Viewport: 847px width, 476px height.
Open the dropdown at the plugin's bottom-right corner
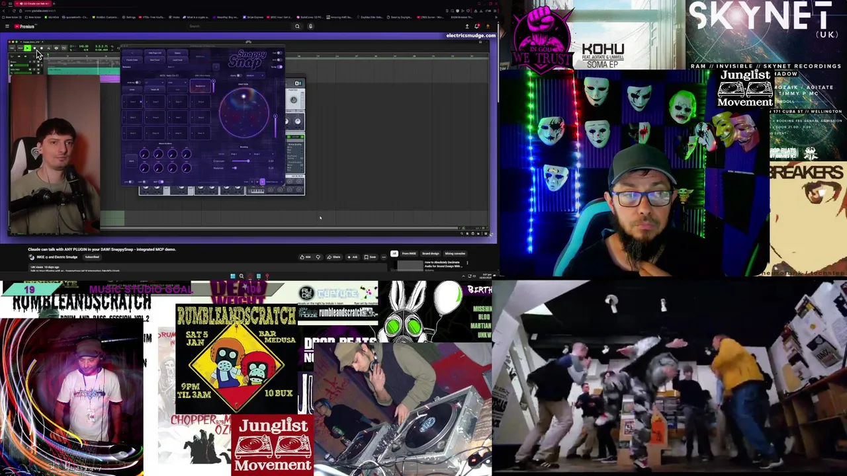pos(275,182)
